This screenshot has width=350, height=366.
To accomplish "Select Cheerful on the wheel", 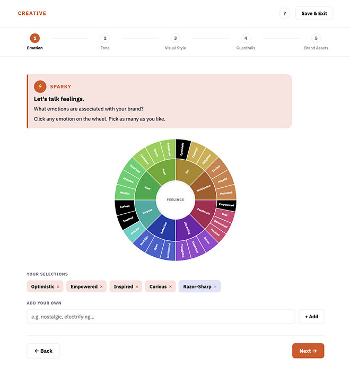I will point(195,153).
